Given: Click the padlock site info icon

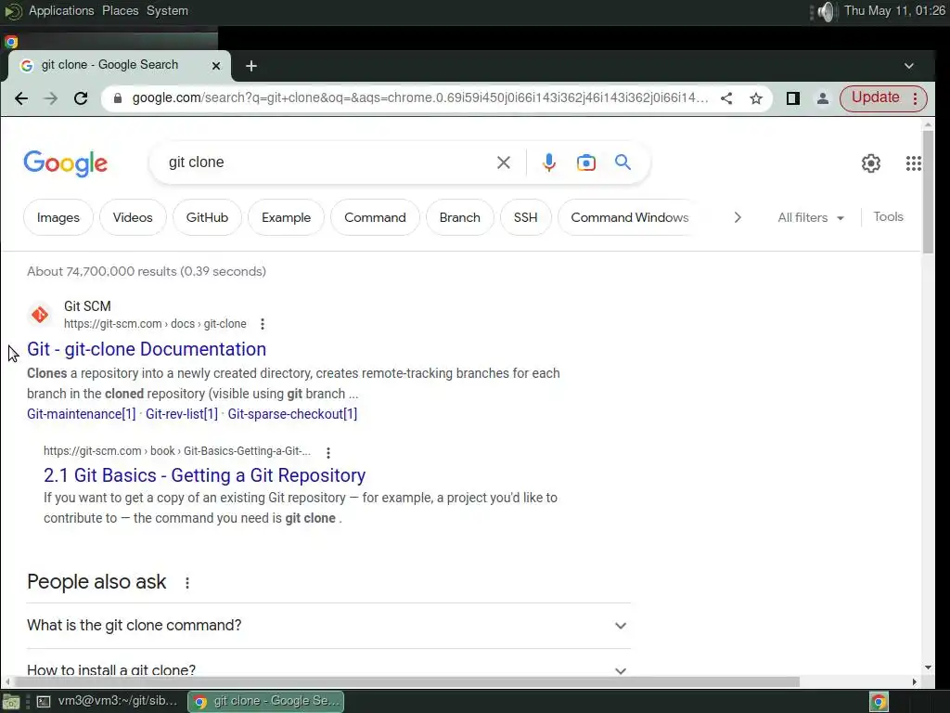Looking at the screenshot, I should (x=118, y=98).
